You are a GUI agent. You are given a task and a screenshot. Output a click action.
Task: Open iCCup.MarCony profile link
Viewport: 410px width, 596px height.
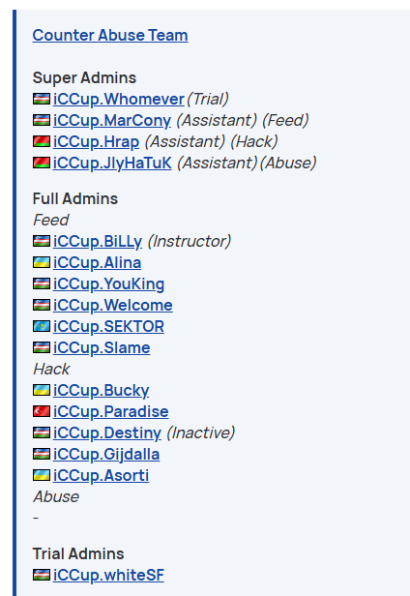tap(112, 121)
